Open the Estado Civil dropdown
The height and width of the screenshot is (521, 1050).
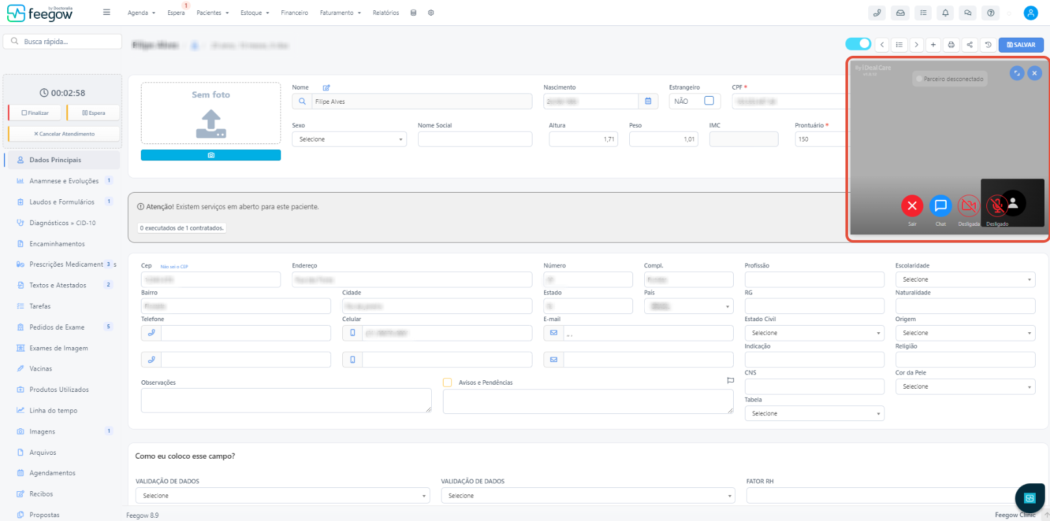pos(814,333)
